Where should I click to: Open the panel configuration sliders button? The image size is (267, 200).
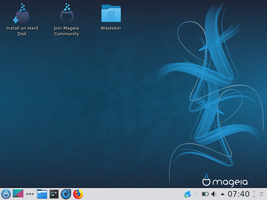click(261, 194)
